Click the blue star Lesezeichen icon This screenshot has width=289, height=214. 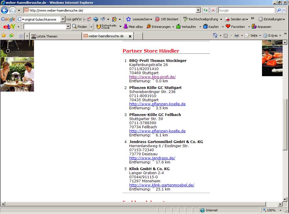click(x=128, y=19)
